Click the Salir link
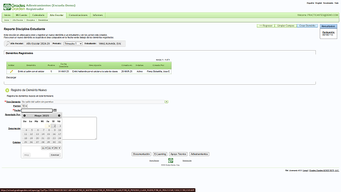This screenshot has height=192, width=341. 337,3
